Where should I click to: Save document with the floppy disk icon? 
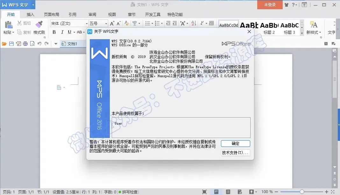(11, 44)
